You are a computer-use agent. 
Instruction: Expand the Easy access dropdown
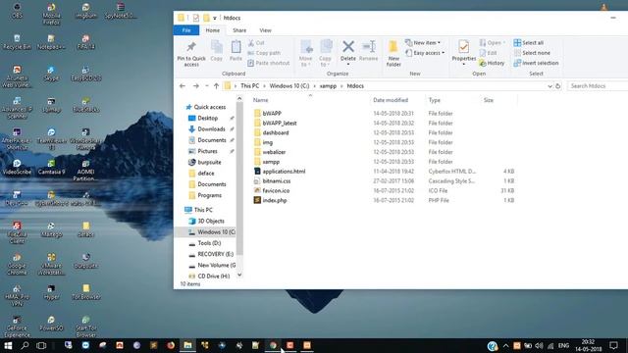(425, 53)
